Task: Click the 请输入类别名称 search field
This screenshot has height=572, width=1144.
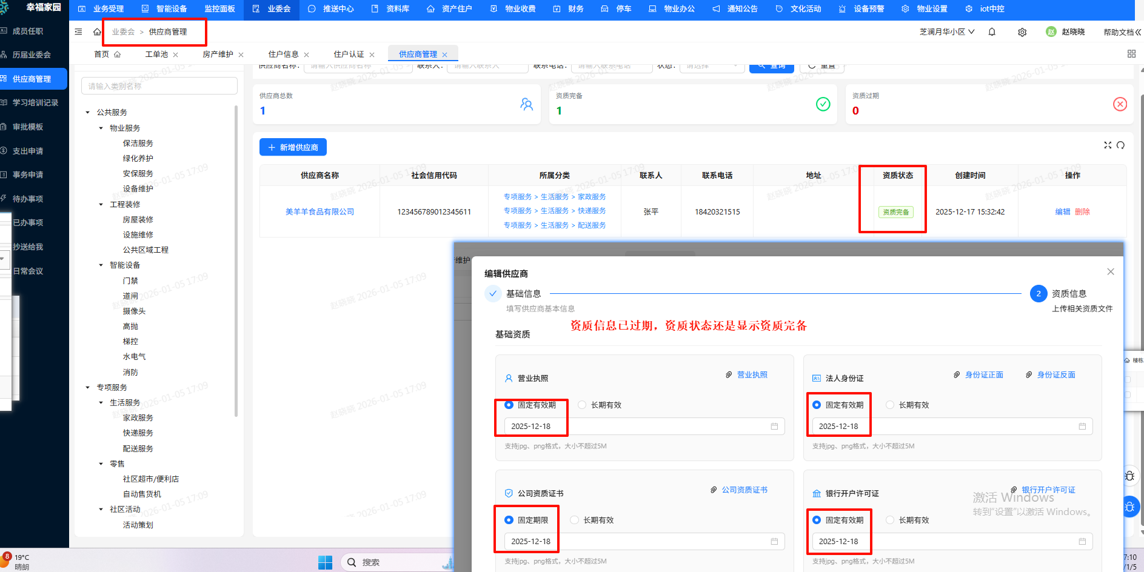Action: tap(159, 86)
